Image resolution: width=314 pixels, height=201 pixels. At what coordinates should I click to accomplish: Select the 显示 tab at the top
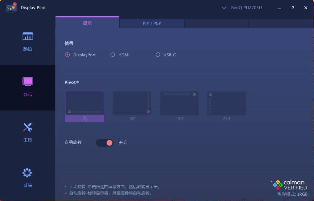tap(87, 23)
